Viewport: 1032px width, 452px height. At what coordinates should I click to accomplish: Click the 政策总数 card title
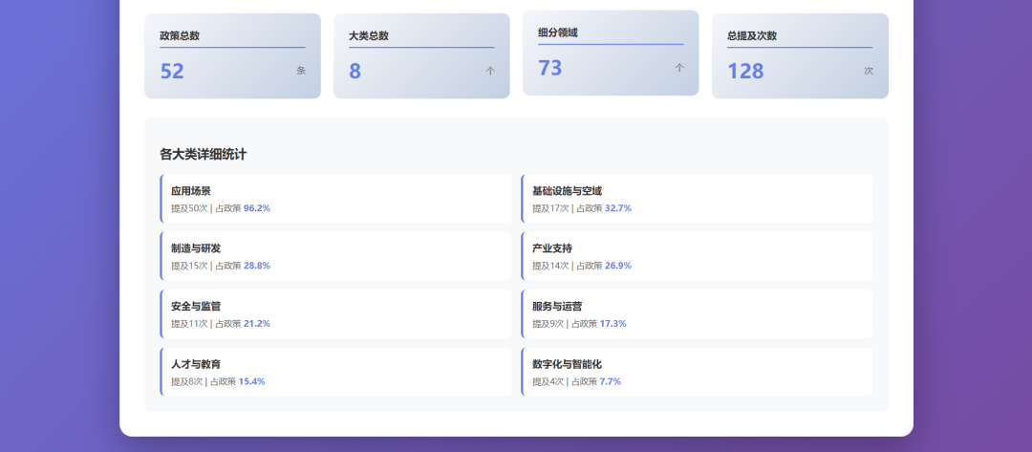coord(180,35)
